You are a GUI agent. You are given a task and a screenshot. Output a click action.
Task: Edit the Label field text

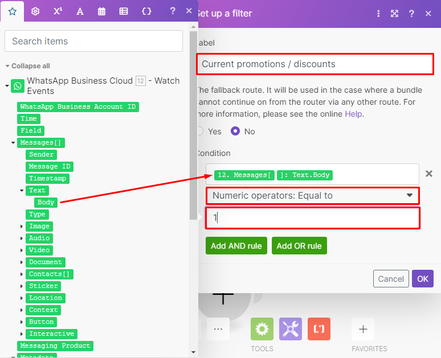[315, 64]
